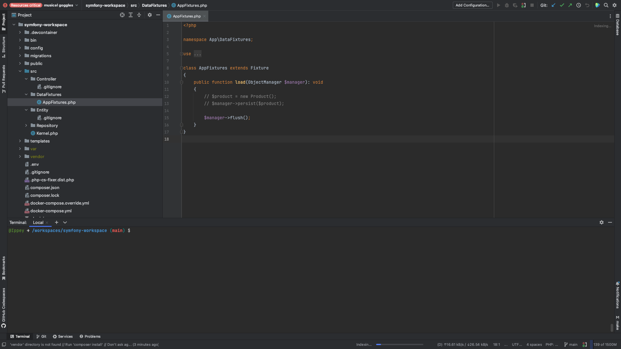Open Git update project (pull) action
This screenshot has width=621, height=349.
(553, 5)
